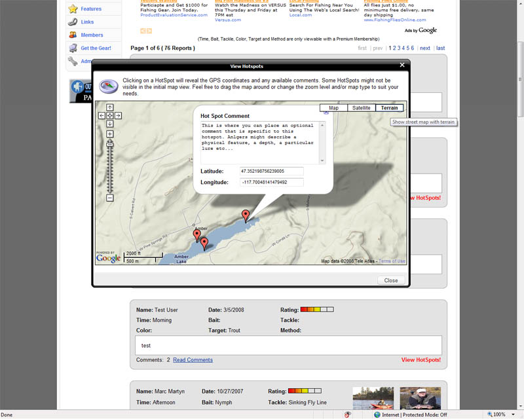Pan the map down with arrow button

pos(110,124)
